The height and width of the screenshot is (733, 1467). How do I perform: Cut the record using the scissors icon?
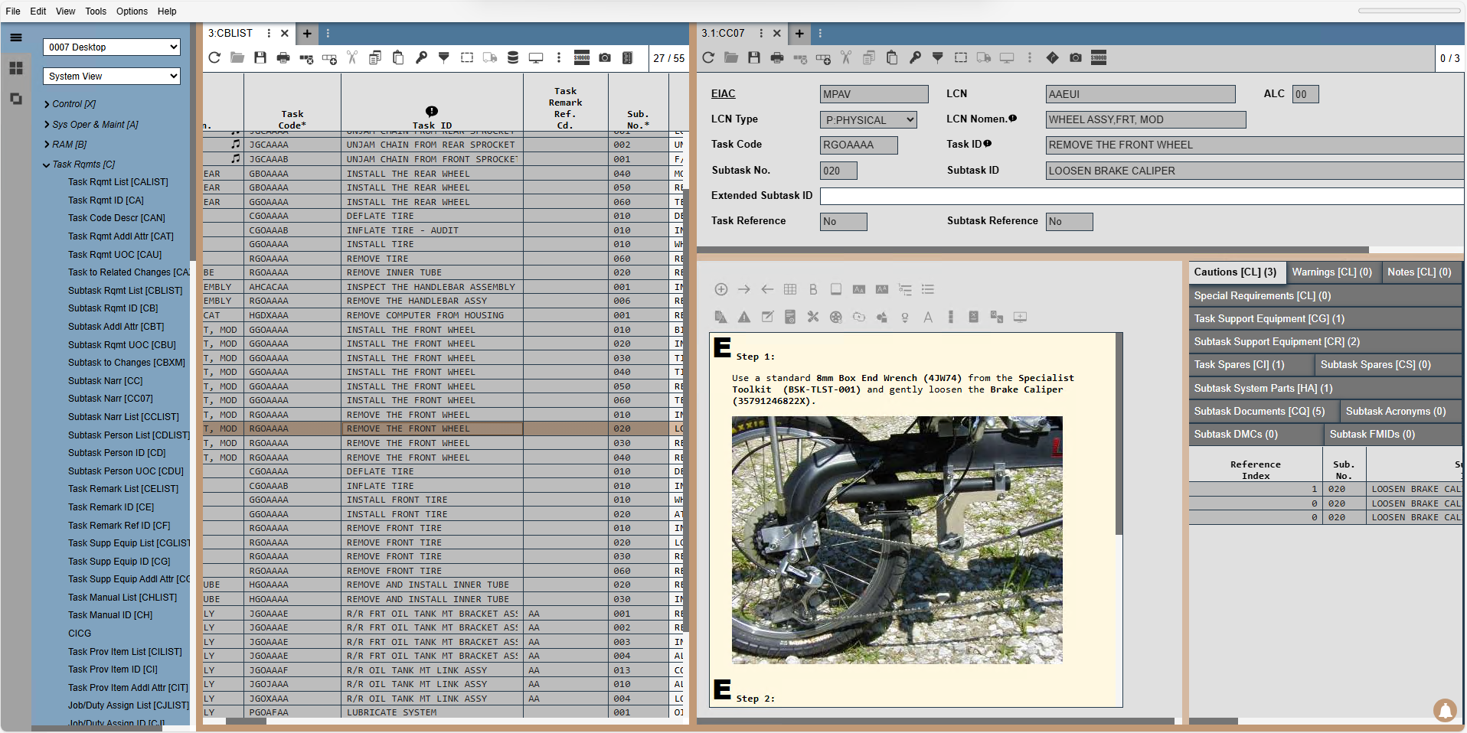tap(351, 57)
